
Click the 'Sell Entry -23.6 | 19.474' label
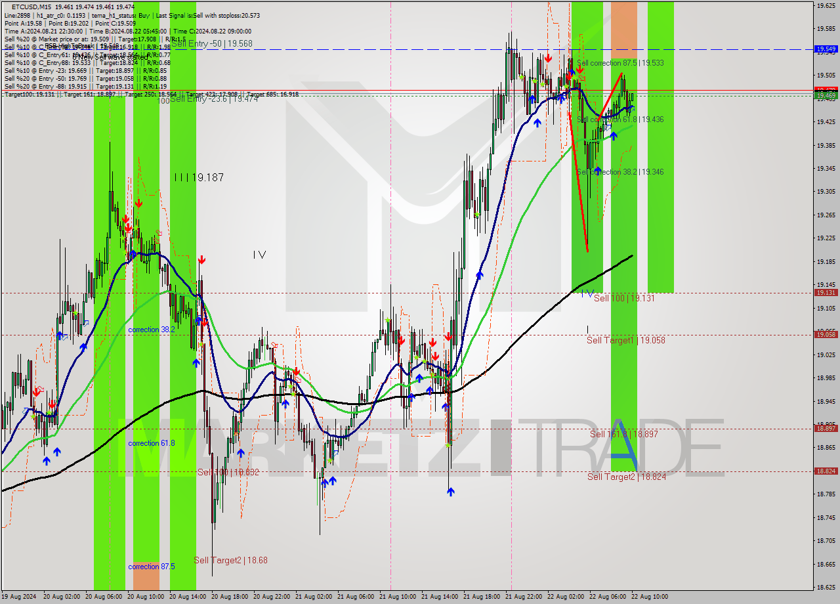coord(215,98)
